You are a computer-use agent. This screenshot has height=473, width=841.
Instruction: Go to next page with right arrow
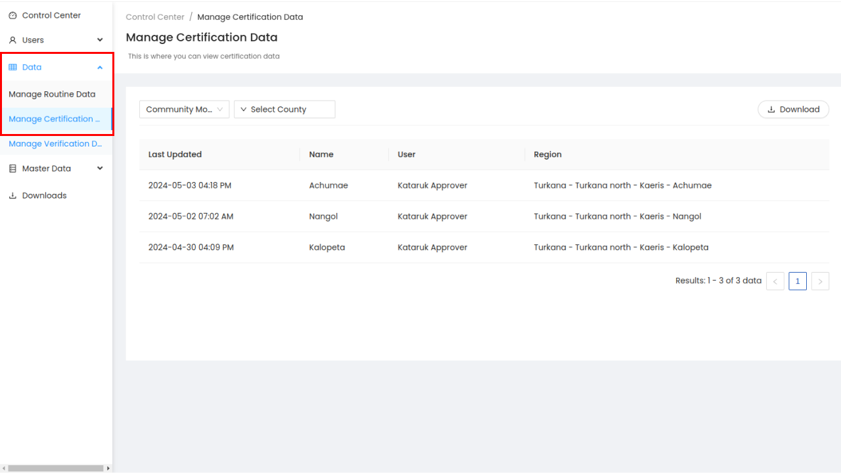click(820, 281)
